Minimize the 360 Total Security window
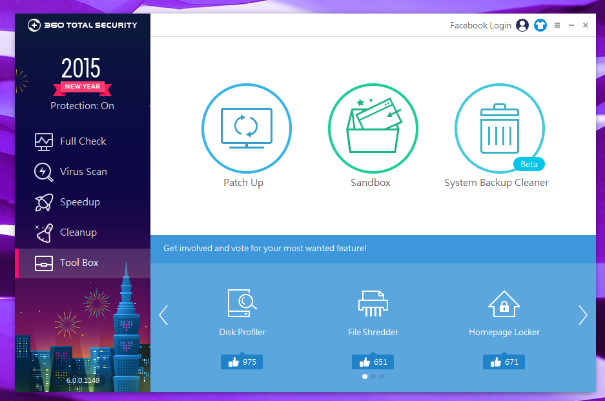Image resolution: width=605 pixels, height=401 pixels. click(x=571, y=25)
